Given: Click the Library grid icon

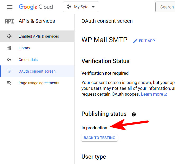Looking at the screenshot, I should [9, 48].
